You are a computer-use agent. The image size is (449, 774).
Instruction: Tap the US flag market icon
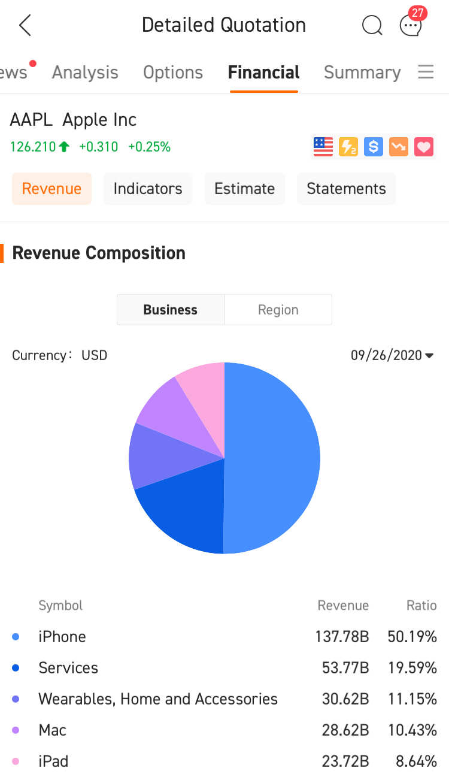[323, 147]
